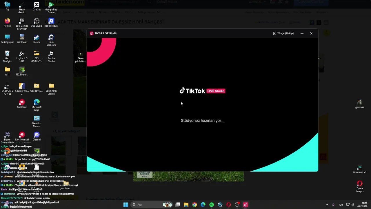Switch to OBS Studio in taskbar
The image size is (371, 209).
[x=237, y=205]
